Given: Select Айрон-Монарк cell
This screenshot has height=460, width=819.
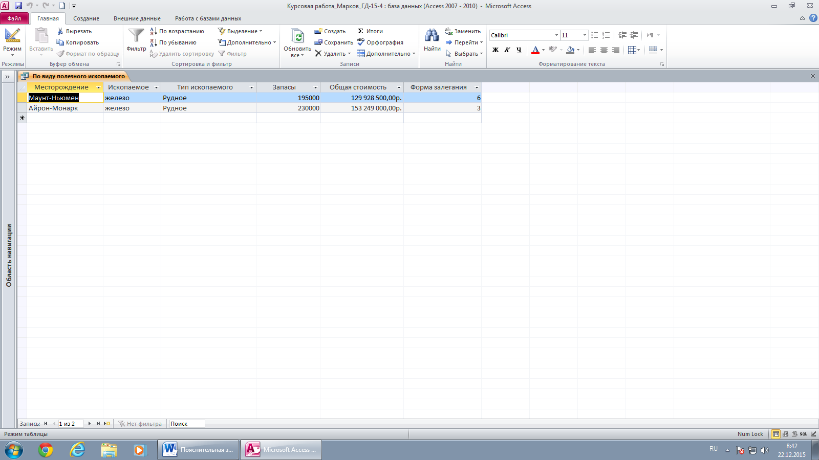Looking at the screenshot, I should tap(65, 108).
